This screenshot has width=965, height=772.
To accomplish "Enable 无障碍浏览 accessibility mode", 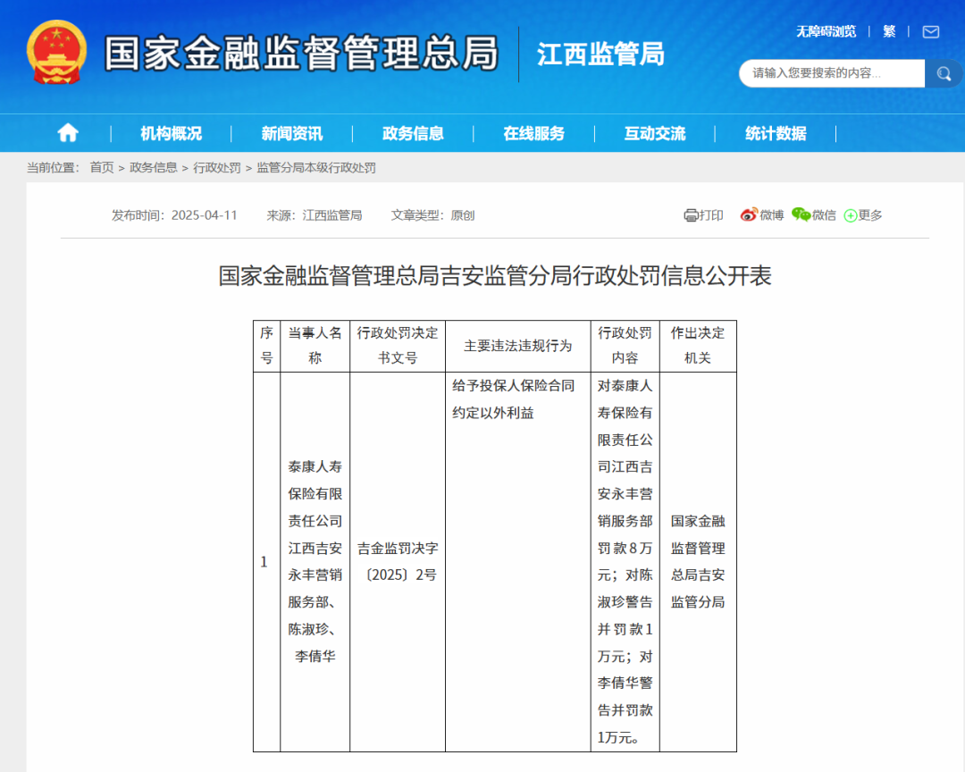I will tap(826, 31).
